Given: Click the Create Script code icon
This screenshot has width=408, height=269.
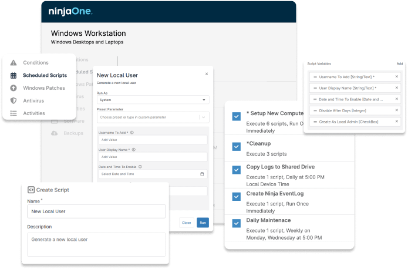Looking at the screenshot, I should click(31, 190).
